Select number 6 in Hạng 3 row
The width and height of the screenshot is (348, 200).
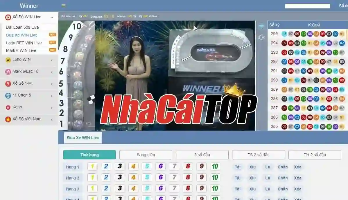tap(160, 188)
